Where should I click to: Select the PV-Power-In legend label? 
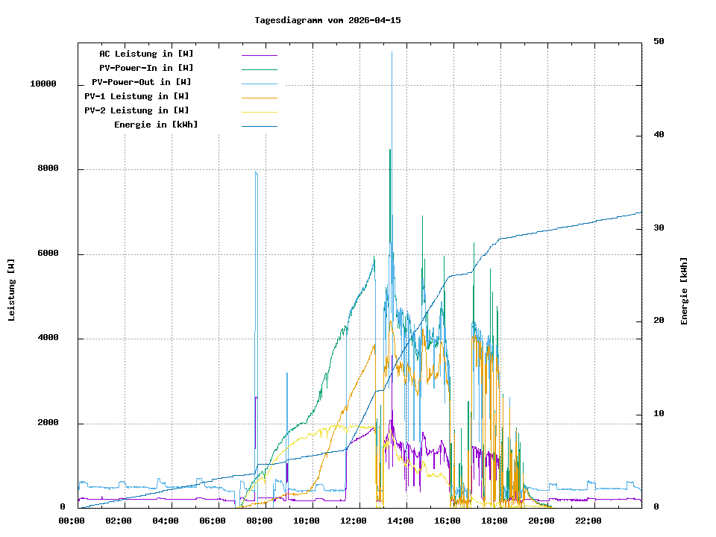pos(146,68)
